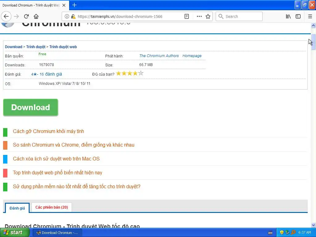
Task: Switch to Các phiên bản (20) tab
Action: tap(52, 207)
